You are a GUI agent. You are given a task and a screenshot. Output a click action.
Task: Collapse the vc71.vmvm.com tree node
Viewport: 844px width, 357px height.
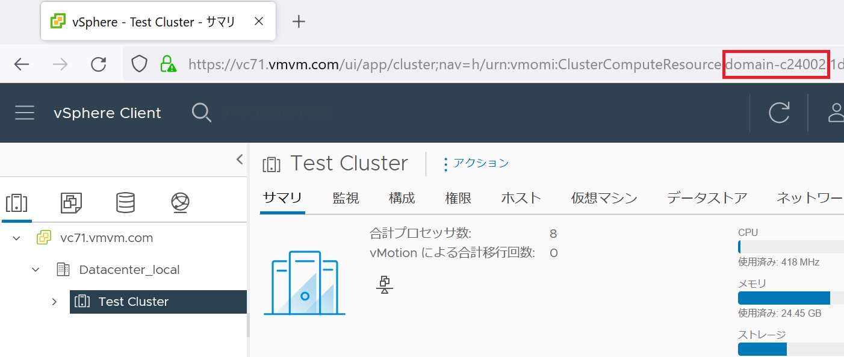[x=16, y=238]
